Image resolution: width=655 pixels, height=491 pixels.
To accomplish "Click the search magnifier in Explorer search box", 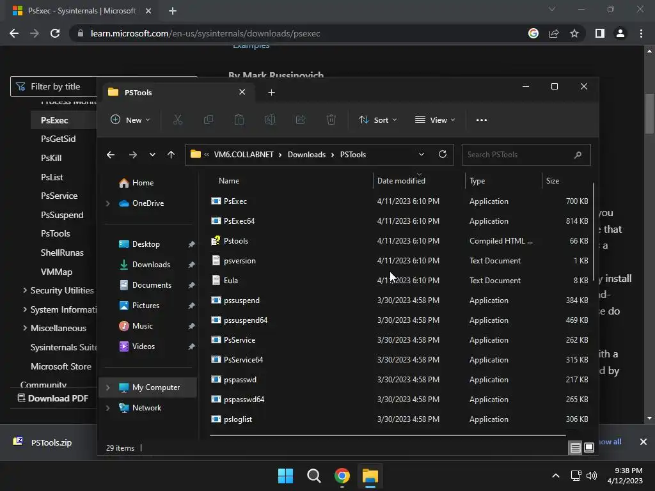I will pyautogui.click(x=578, y=155).
